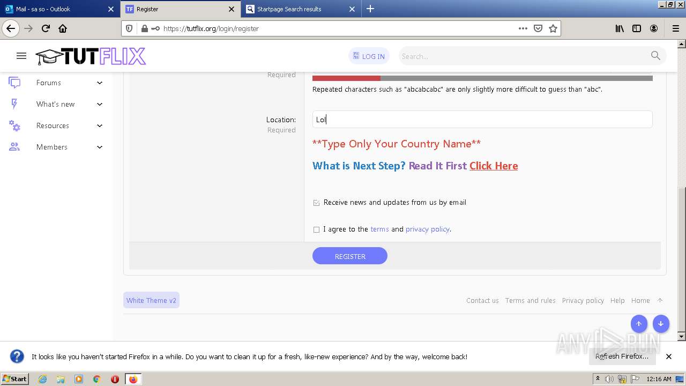Open What's new in the sidebar

(56, 104)
